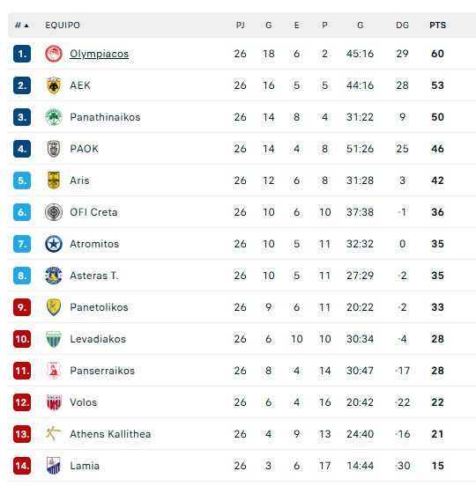Sort table by the # position arrow
Viewport: 476px width, 486px height.
tap(22, 26)
